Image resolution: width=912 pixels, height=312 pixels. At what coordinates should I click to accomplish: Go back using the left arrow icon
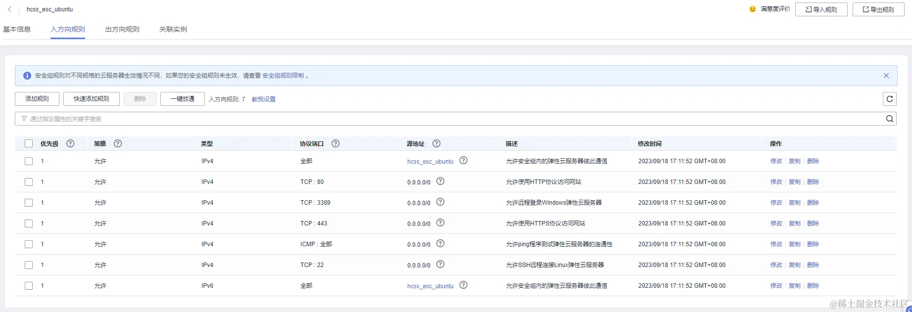pos(9,9)
